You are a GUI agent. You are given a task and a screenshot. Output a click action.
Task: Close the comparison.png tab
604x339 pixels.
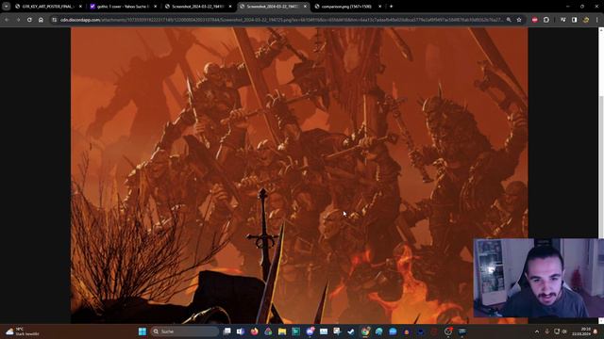[379, 7]
